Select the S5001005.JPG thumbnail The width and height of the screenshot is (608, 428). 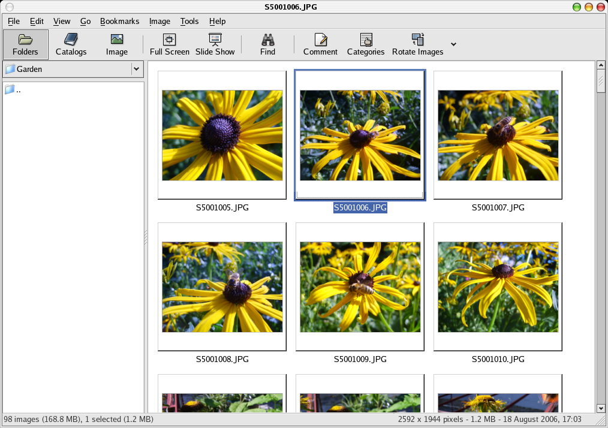click(x=222, y=135)
